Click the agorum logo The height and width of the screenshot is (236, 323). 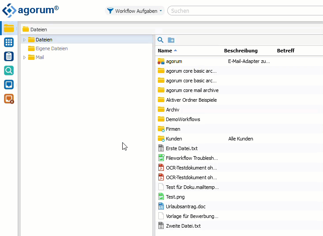point(30,10)
